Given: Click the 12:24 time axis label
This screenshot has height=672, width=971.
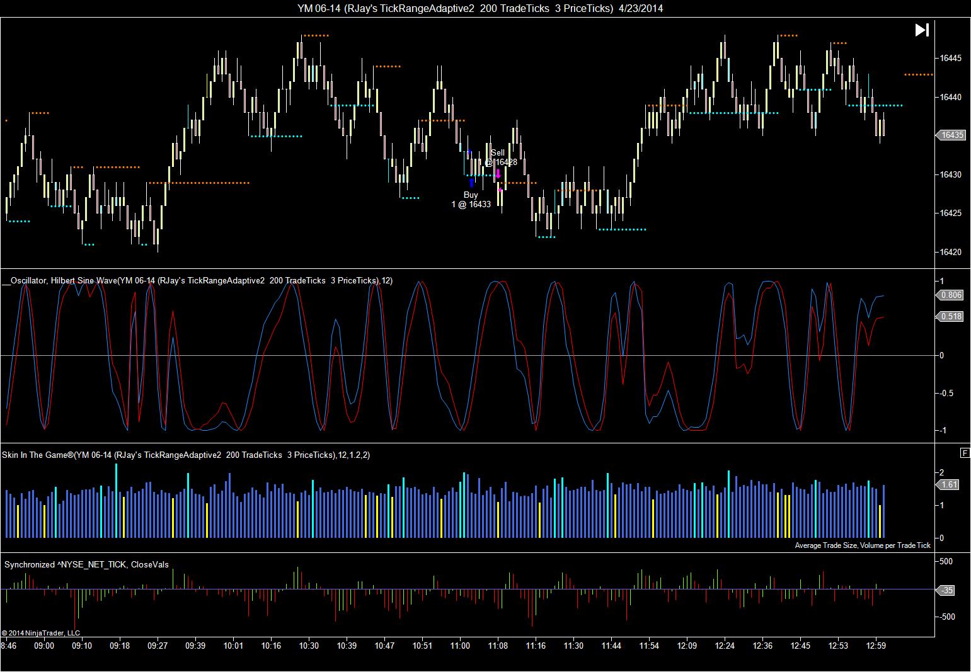Looking at the screenshot, I should [725, 646].
